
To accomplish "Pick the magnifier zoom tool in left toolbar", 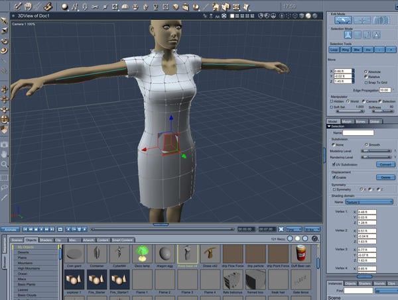I will point(5,164).
